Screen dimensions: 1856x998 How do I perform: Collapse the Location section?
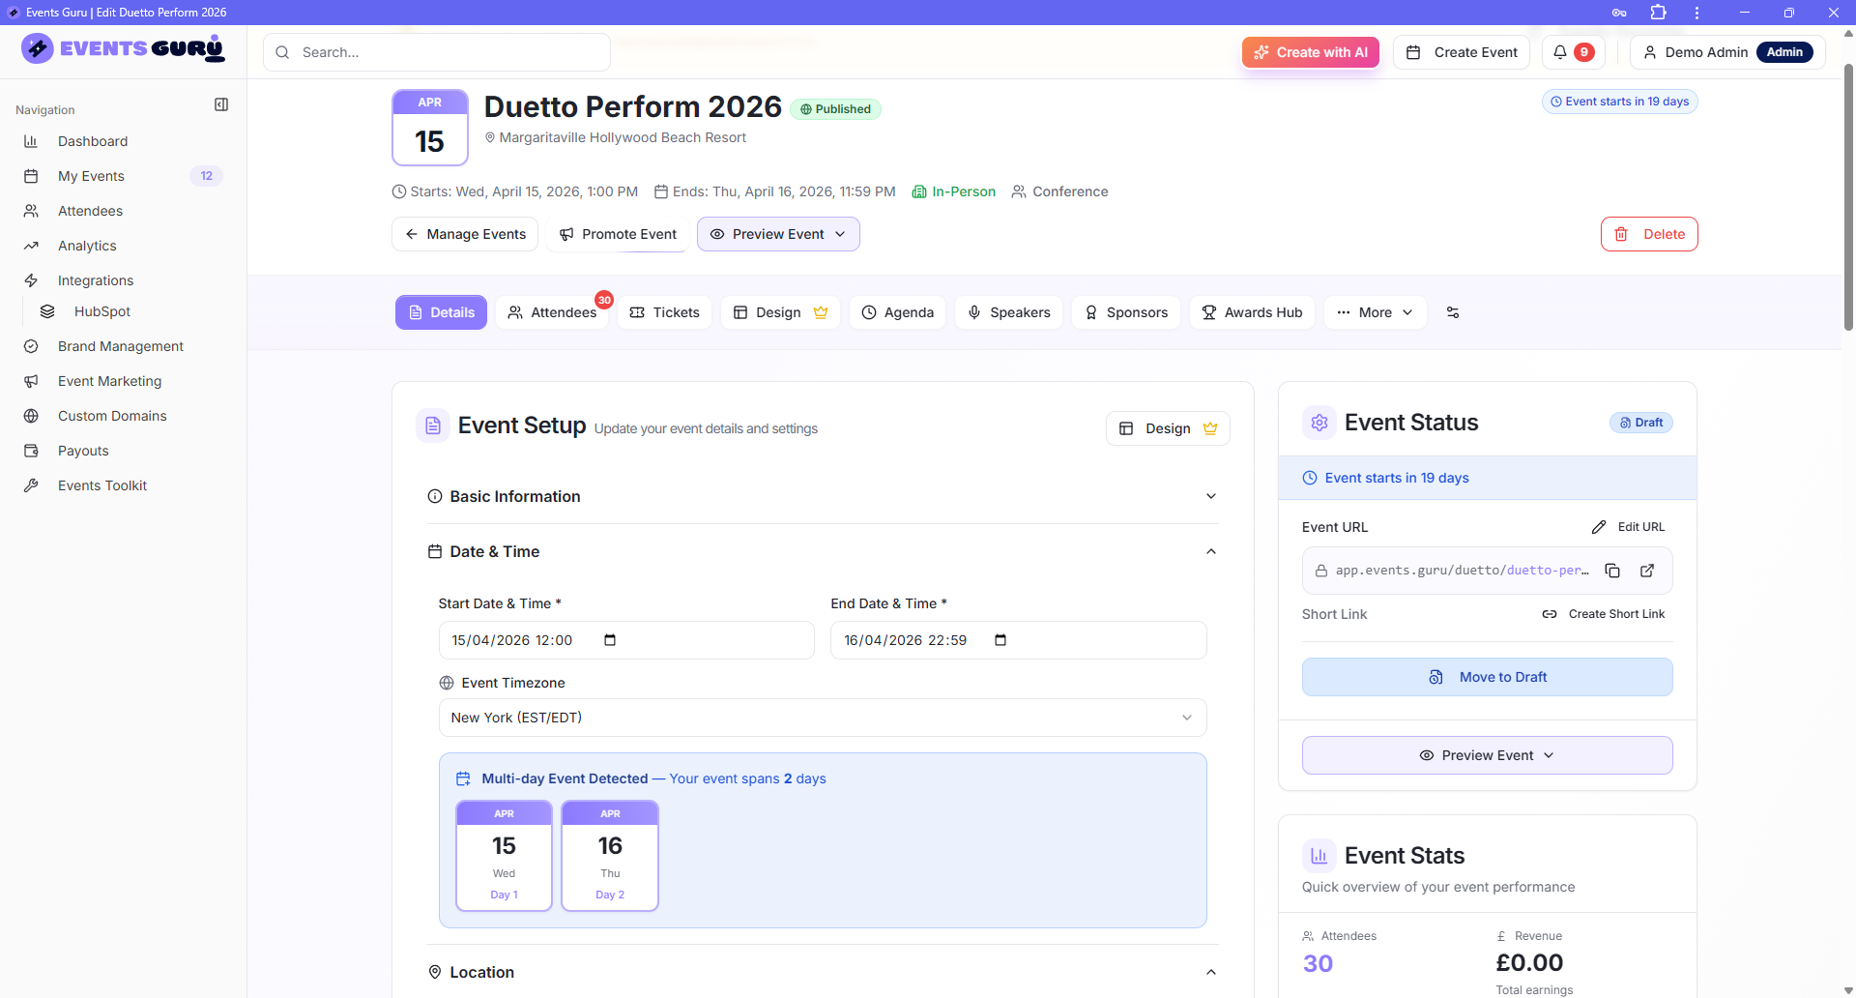pos(823,972)
